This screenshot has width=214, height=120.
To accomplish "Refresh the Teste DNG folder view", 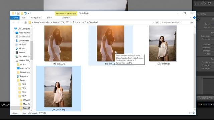I will click(157, 22).
